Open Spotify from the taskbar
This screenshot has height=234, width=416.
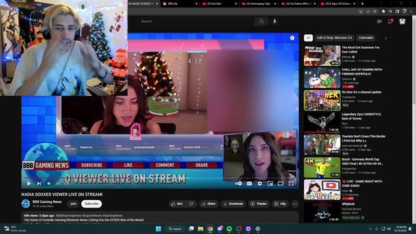click(x=229, y=229)
